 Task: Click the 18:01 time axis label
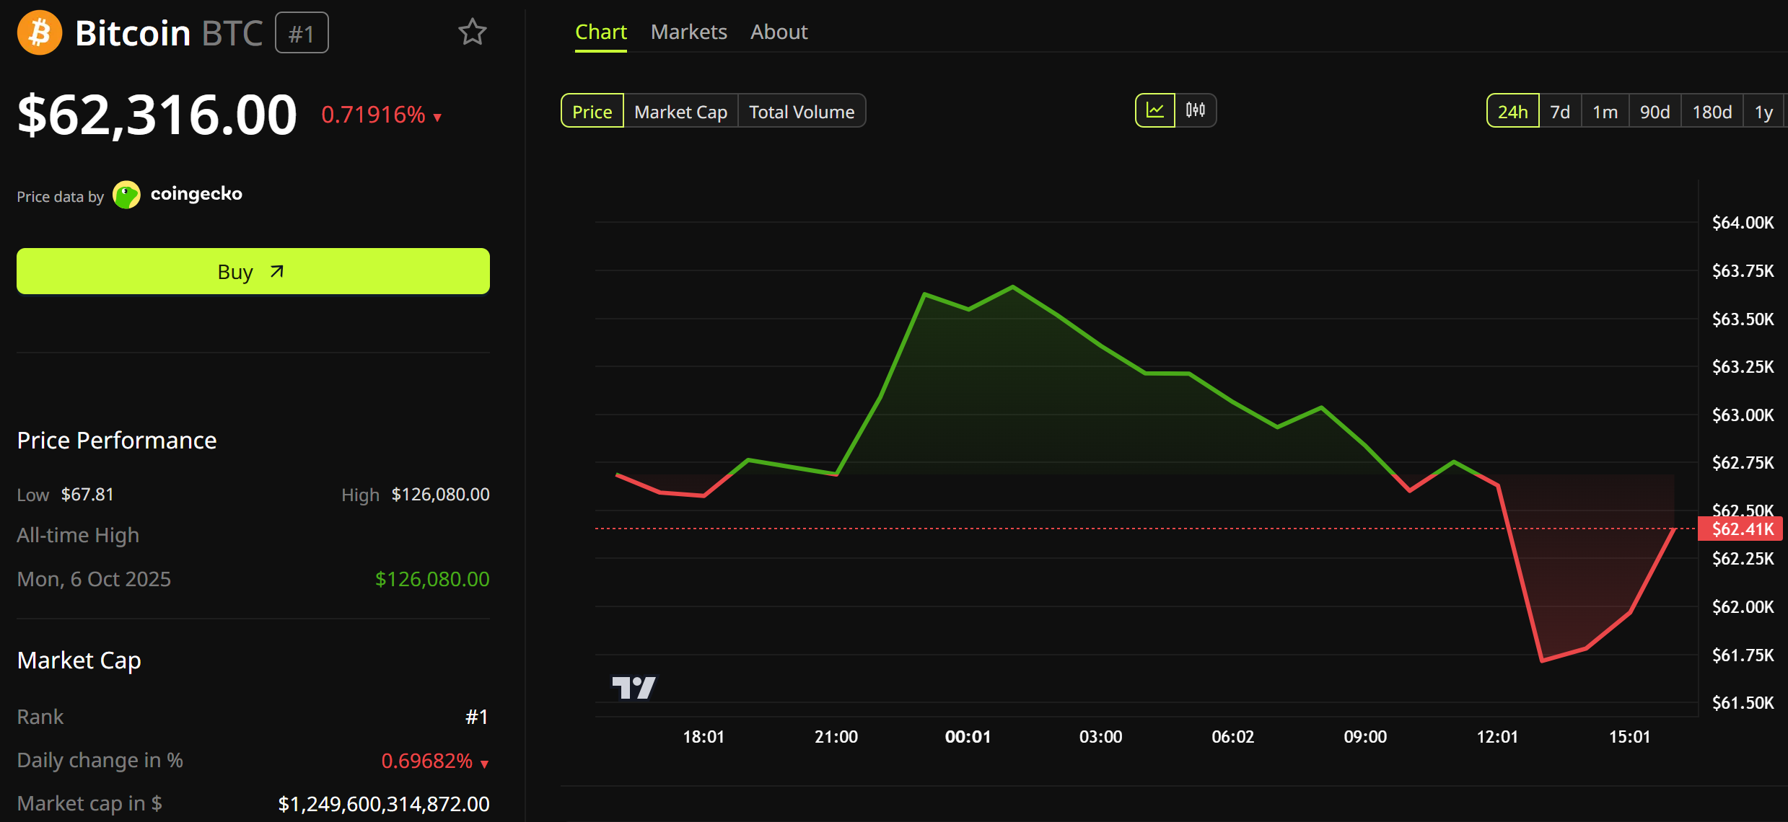(704, 736)
